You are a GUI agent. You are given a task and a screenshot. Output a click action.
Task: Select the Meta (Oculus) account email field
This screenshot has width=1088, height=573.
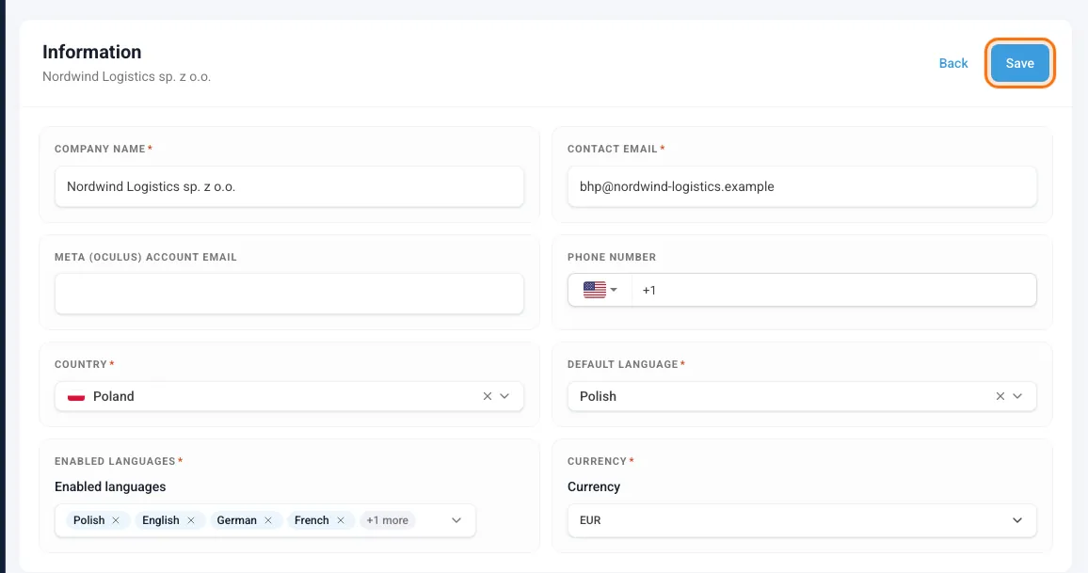(289, 294)
